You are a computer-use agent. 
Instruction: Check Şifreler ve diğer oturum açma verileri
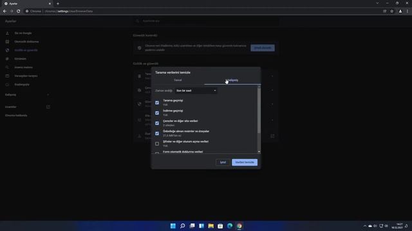point(157,144)
